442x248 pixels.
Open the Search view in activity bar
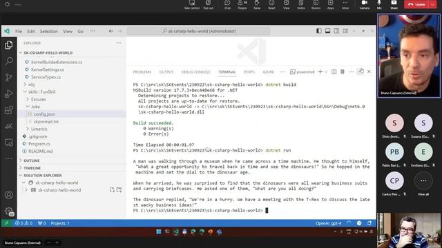9,61
